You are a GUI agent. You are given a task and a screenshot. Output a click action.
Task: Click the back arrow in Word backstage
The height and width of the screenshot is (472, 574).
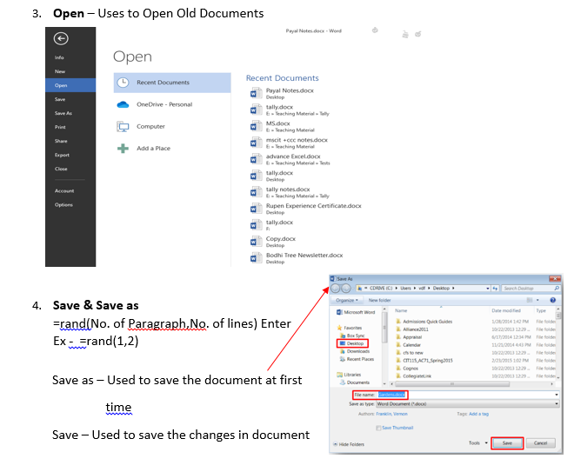point(61,38)
